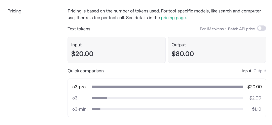The height and width of the screenshot is (125, 272).
Task: Click the $1.10 price for o3-mini
Action: (x=256, y=109)
